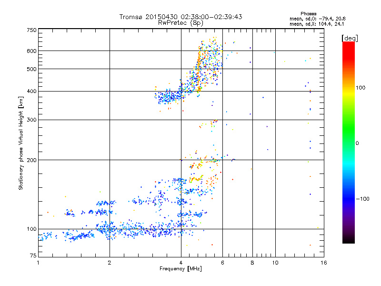
Task: Click the colorbar tick label "0"
Action: coord(357,143)
